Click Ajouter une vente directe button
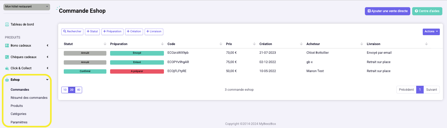This screenshot has width=447, height=128. (388, 11)
